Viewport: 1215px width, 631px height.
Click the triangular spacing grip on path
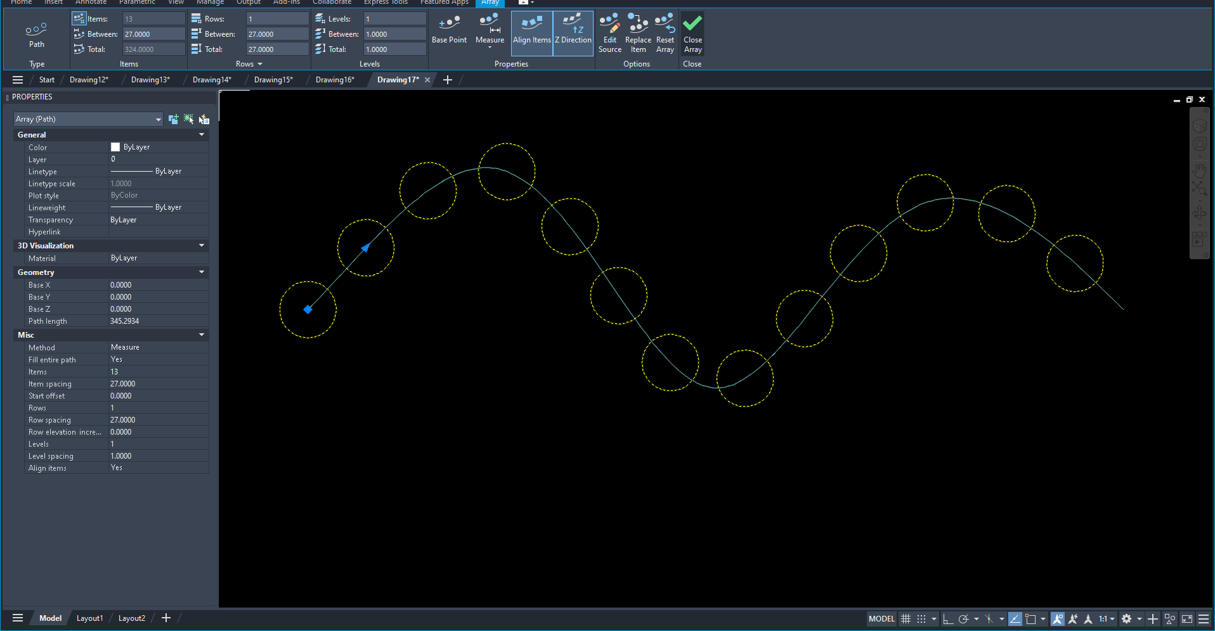365,248
